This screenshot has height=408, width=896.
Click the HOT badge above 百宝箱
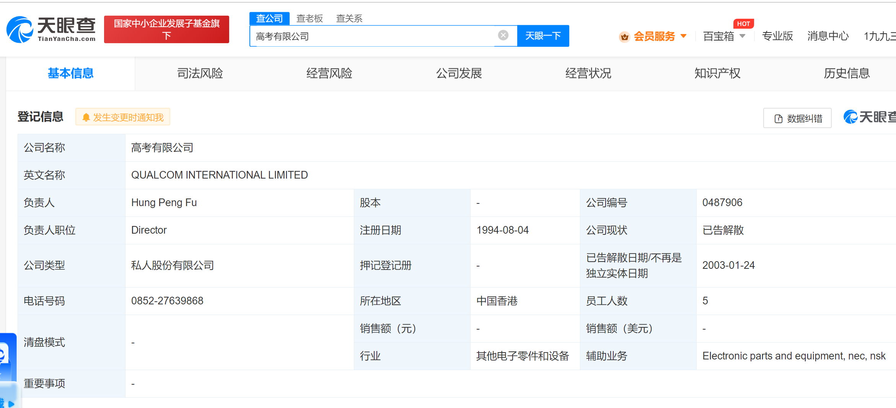743,24
